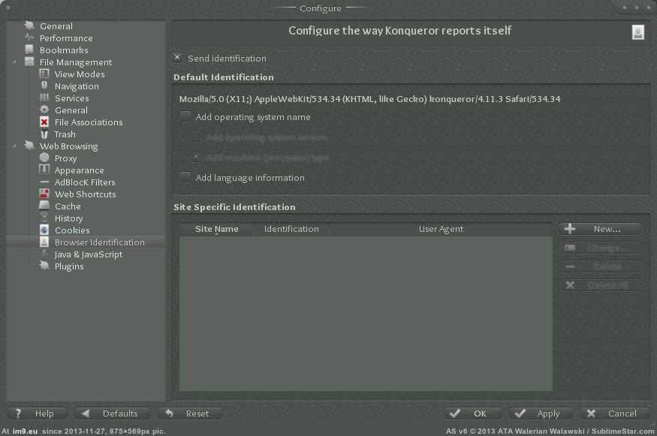The image size is (657, 436).
Task: Open the Services icon entry
Action: click(44, 98)
